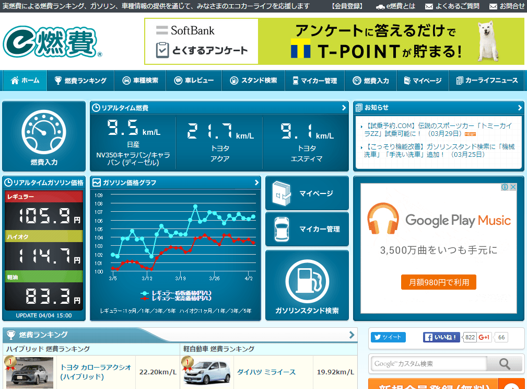Click the ミライース car thumbnail
The height and width of the screenshot is (389, 527).
[x=207, y=372]
